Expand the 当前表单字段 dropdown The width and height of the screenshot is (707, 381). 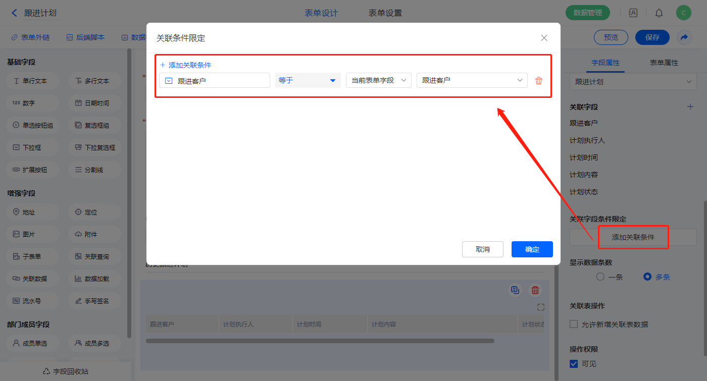click(378, 80)
